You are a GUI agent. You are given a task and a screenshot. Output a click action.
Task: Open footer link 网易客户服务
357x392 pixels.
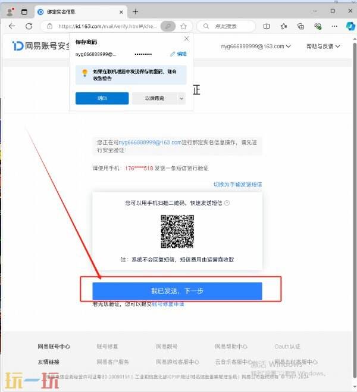coord(112,362)
